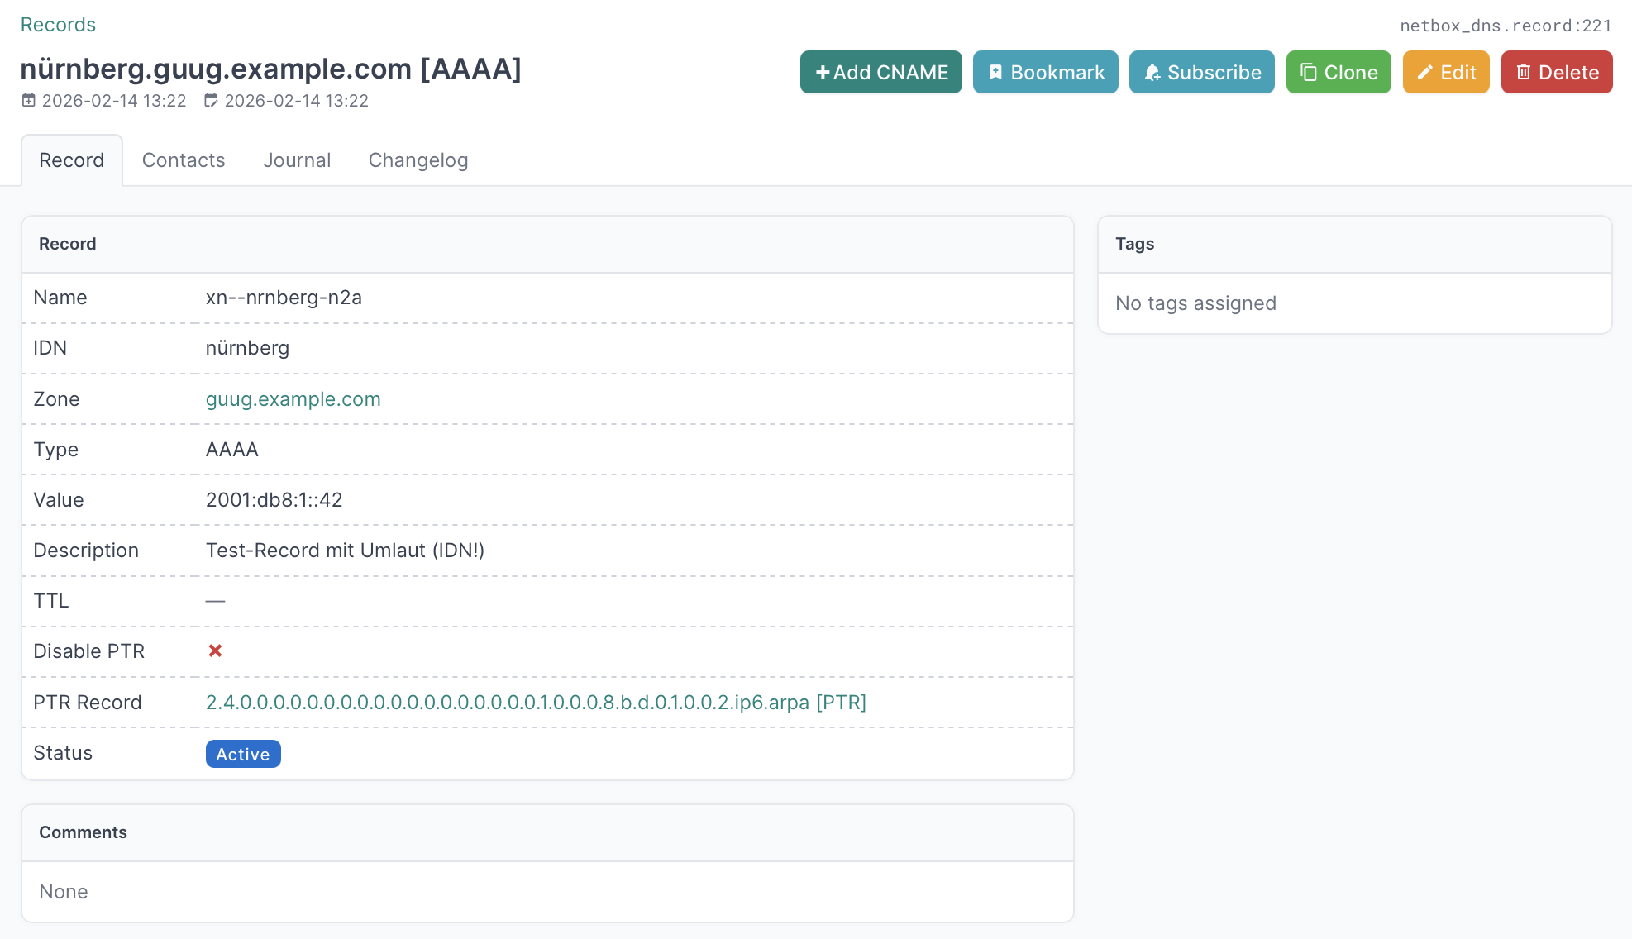Click the pencil icon on Edit button
The image size is (1632, 939).
click(1424, 73)
